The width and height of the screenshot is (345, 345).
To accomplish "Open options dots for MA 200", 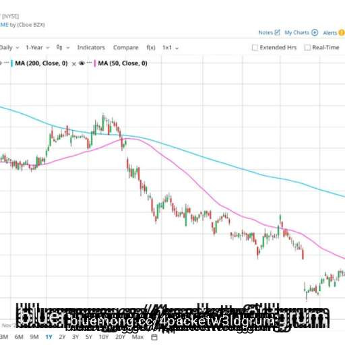I will [x=7, y=63].
